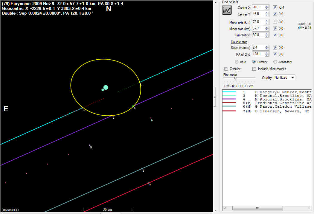
Task: Click the large aqua primary star dot
Action: 106,87
